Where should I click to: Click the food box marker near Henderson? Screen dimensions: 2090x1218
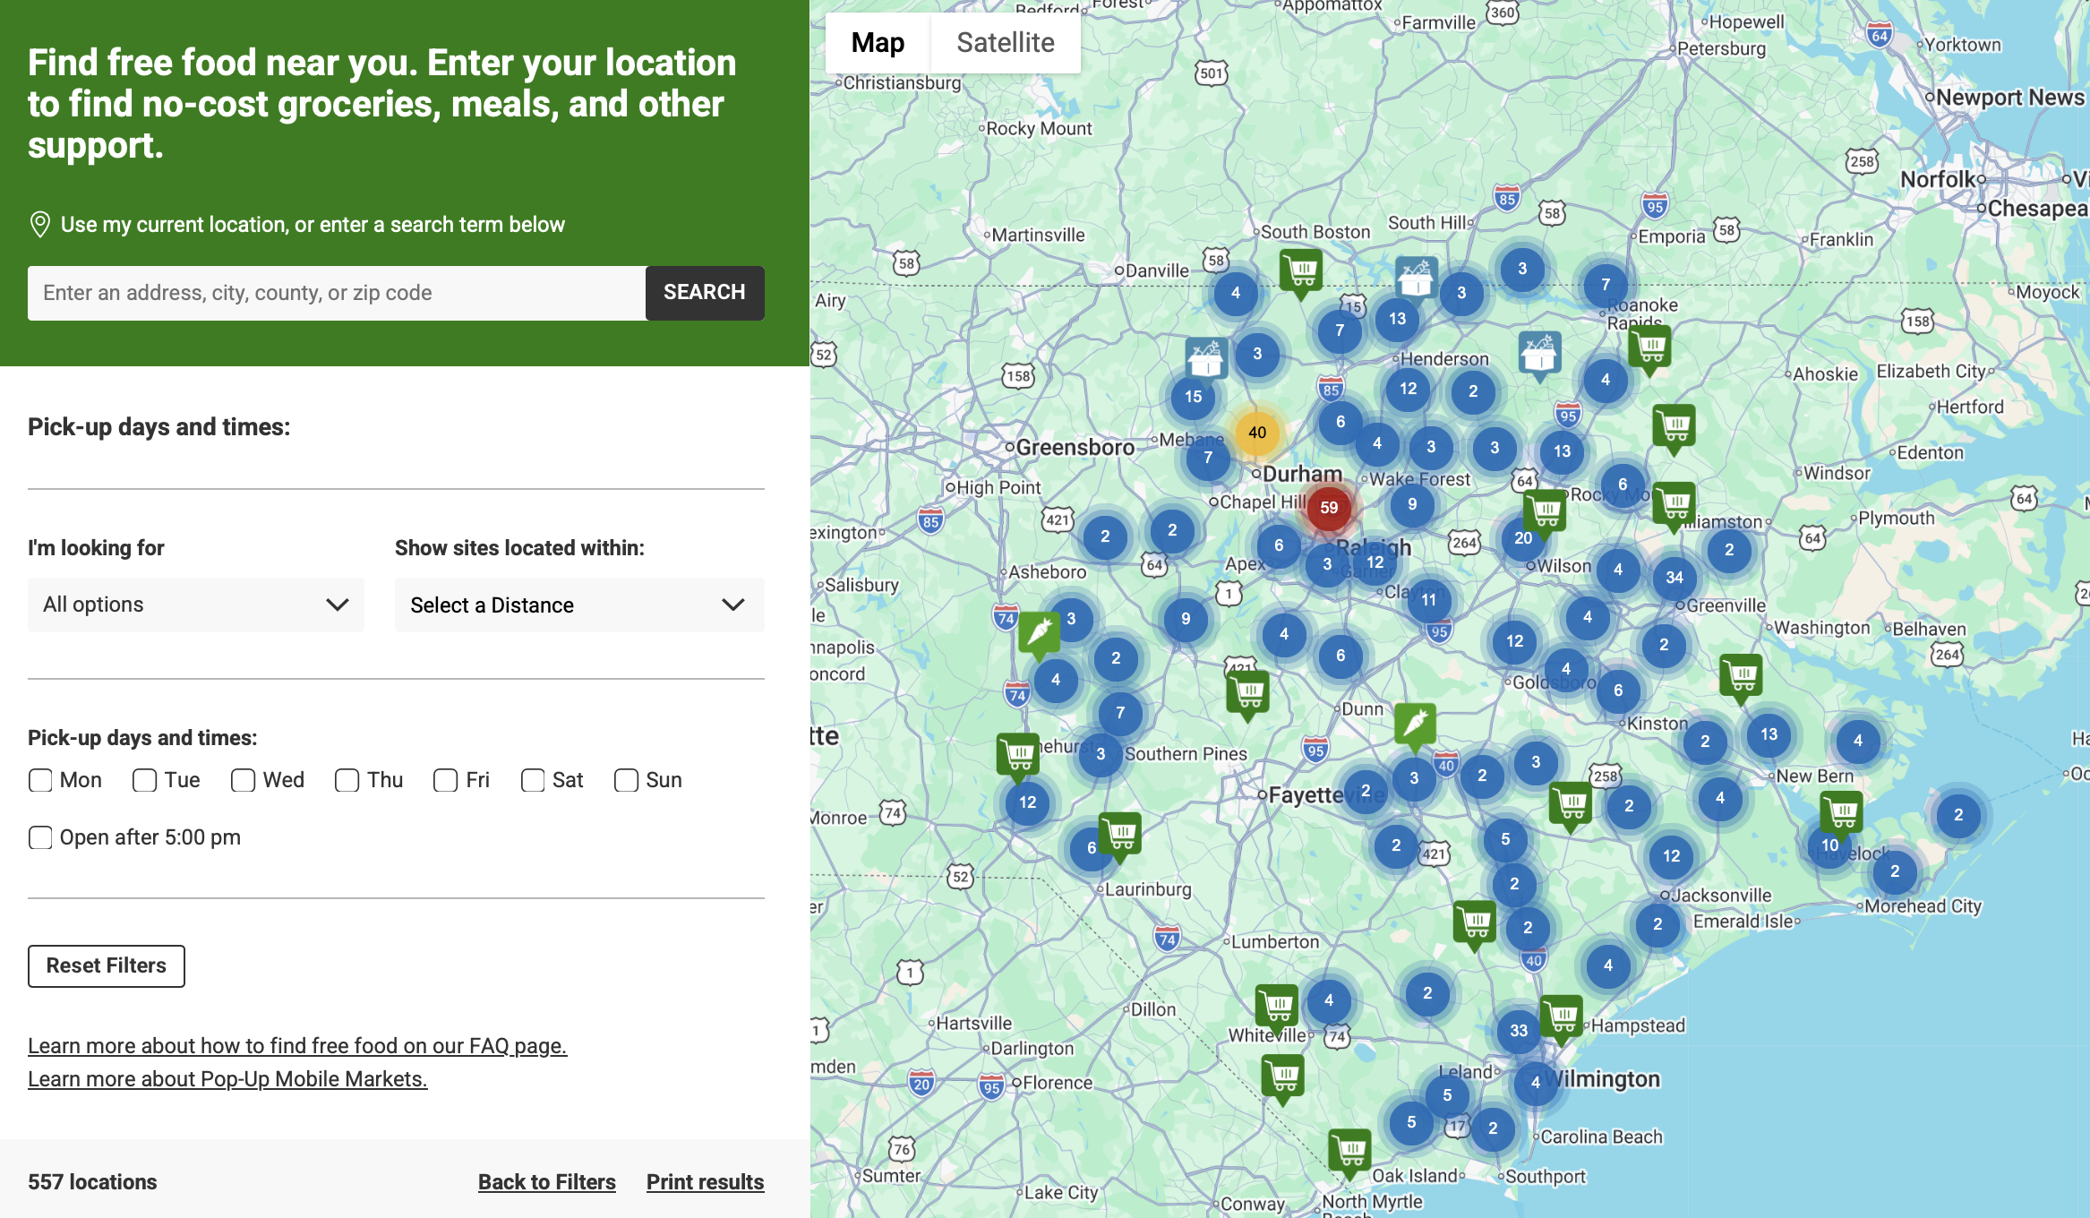(1415, 277)
